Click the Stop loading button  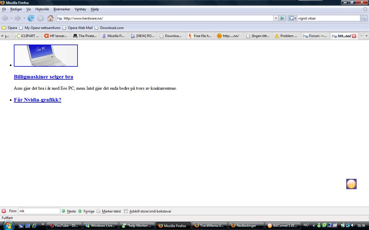coord(41,18)
